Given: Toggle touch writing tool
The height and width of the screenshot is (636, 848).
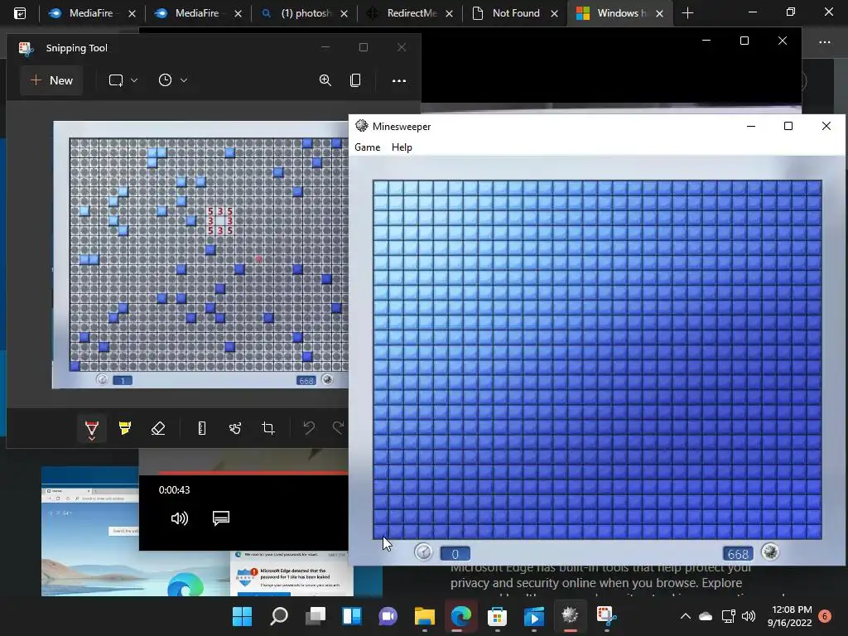Looking at the screenshot, I should coord(234,428).
